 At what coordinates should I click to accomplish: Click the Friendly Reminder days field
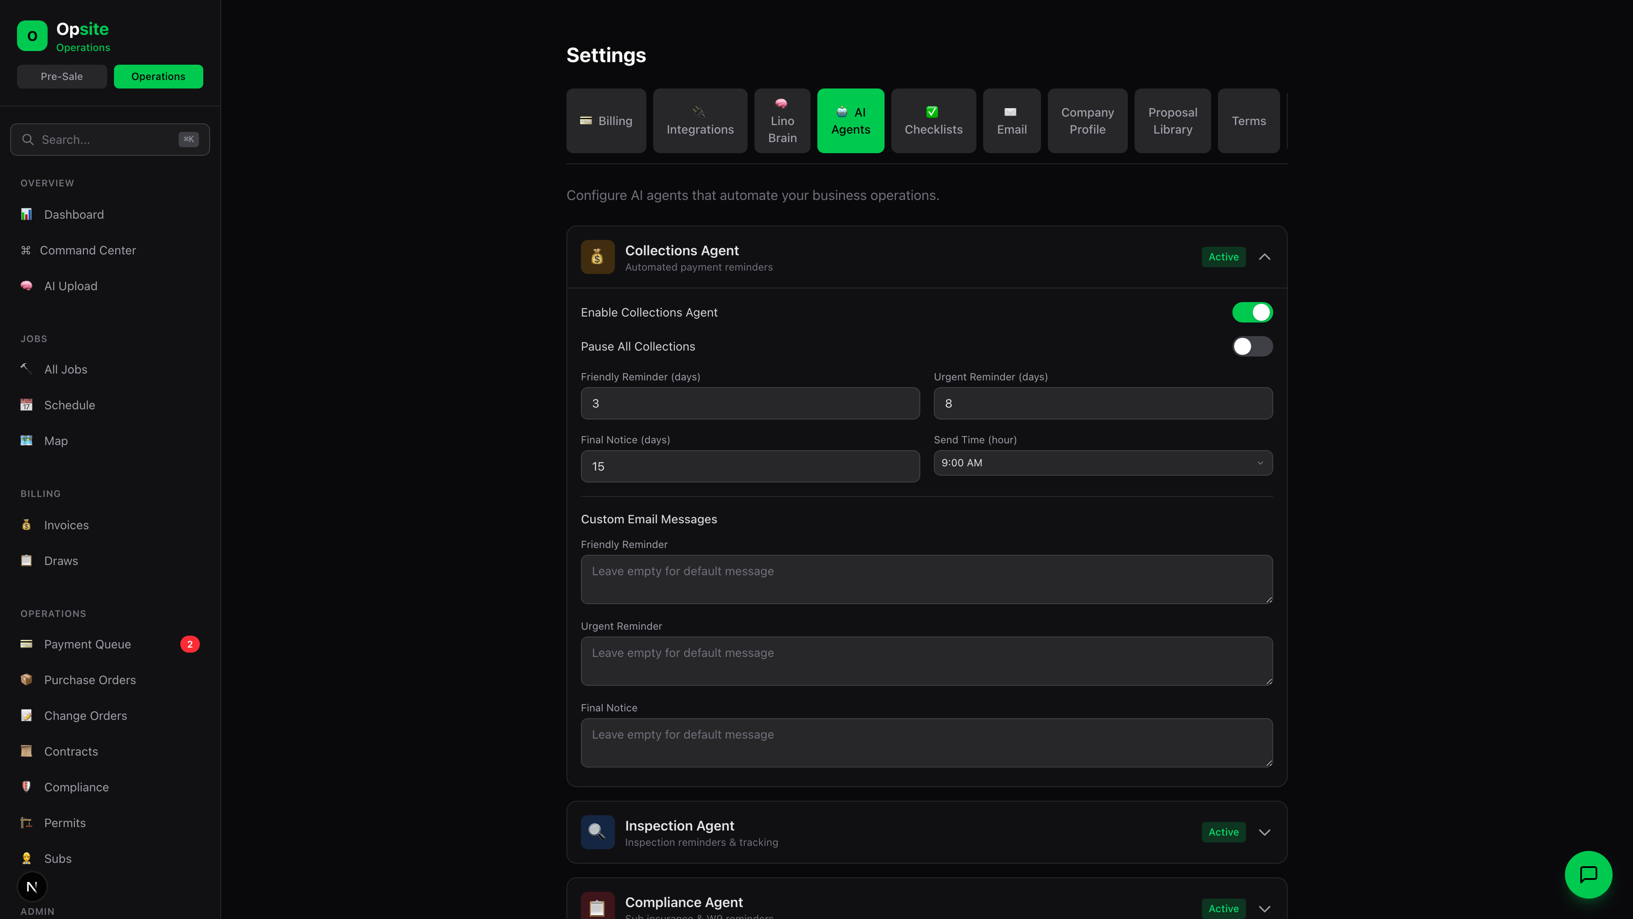point(750,403)
